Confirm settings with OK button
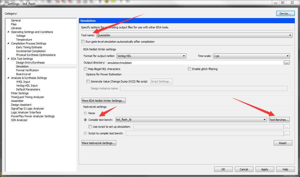Image resolution: width=300 pixels, height=177 pixels. click(x=223, y=169)
